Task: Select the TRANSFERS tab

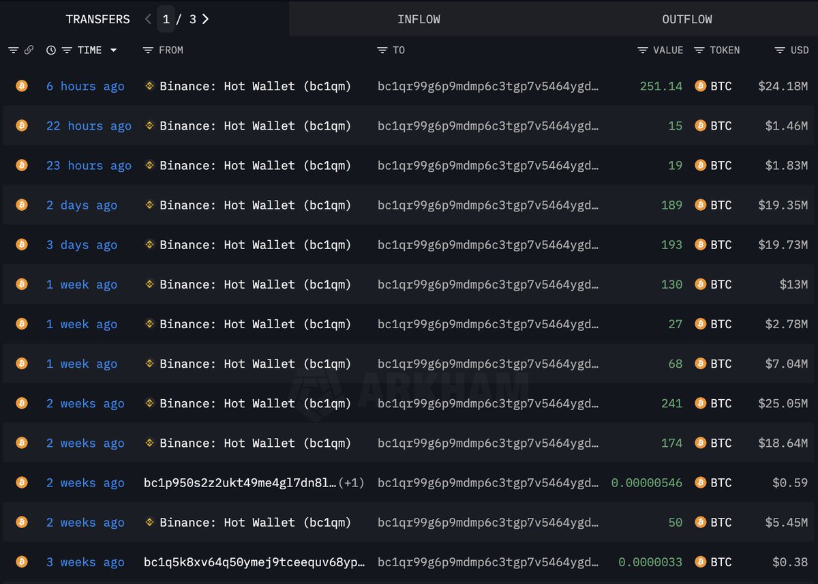Action: coord(97,19)
